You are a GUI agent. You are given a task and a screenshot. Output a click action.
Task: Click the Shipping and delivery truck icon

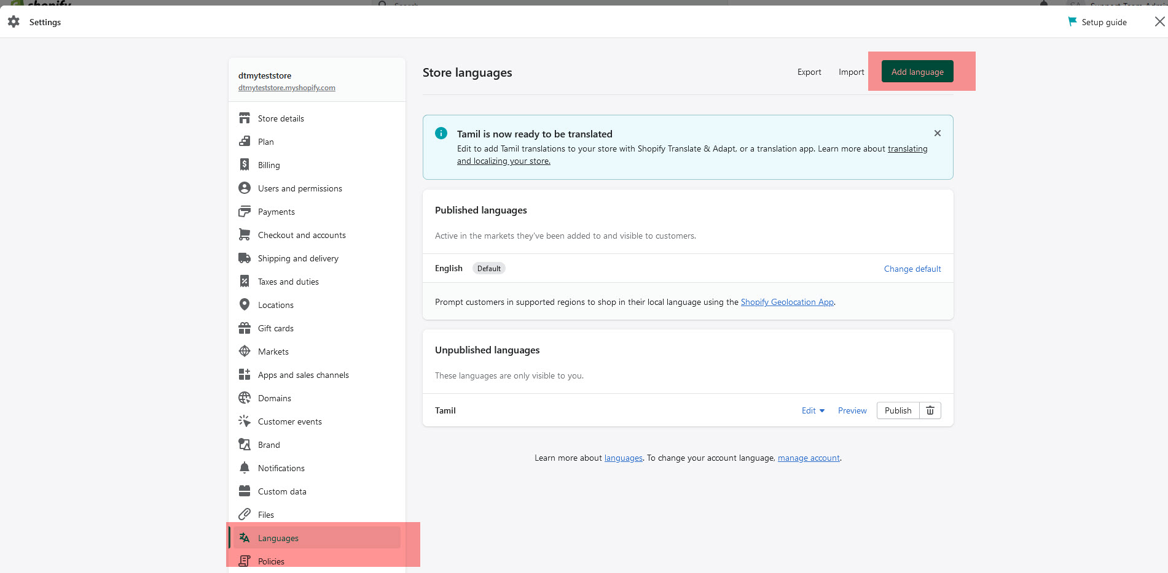[x=245, y=258]
